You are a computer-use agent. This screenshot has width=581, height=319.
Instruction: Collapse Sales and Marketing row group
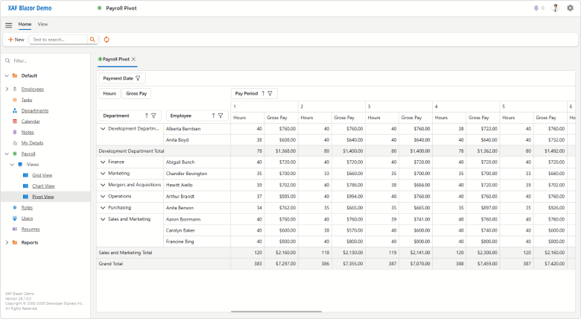[x=103, y=219]
